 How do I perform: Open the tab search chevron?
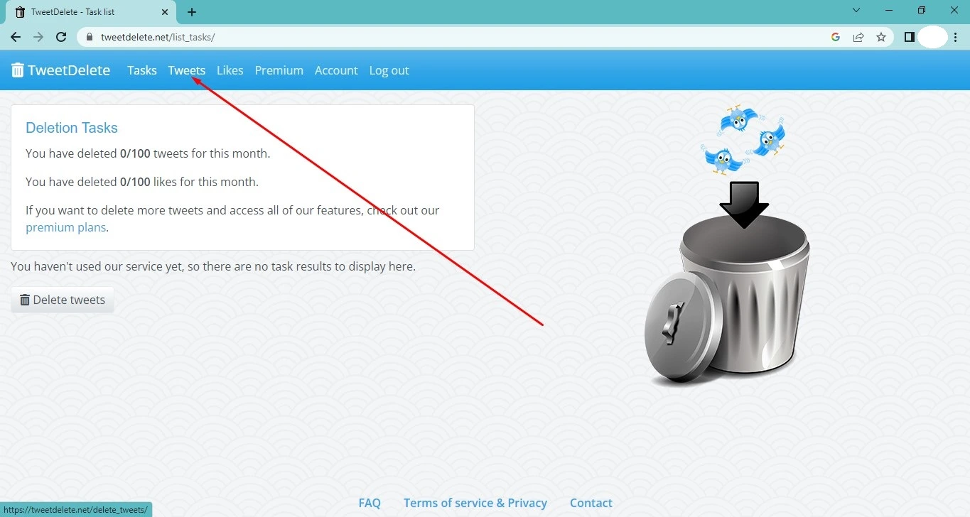(856, 11)
